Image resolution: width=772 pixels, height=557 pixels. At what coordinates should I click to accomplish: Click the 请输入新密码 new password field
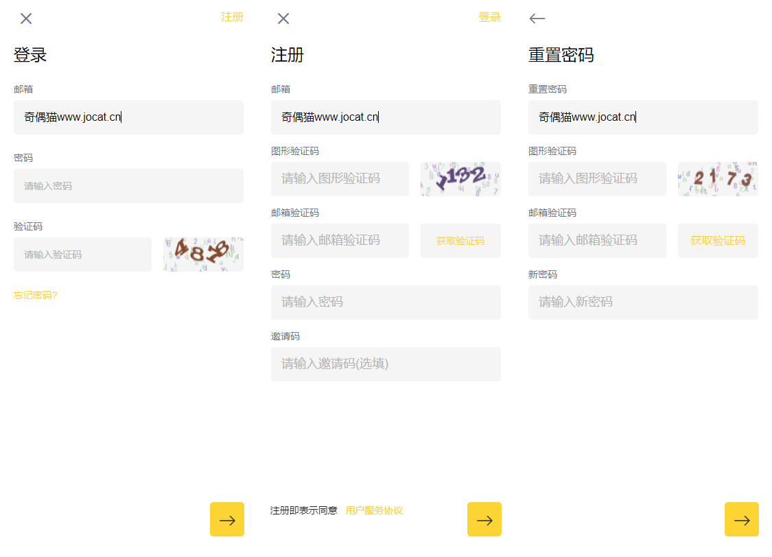coord(643,303)
